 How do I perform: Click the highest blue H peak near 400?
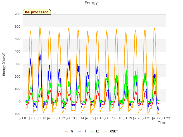(x=40, y=51)
